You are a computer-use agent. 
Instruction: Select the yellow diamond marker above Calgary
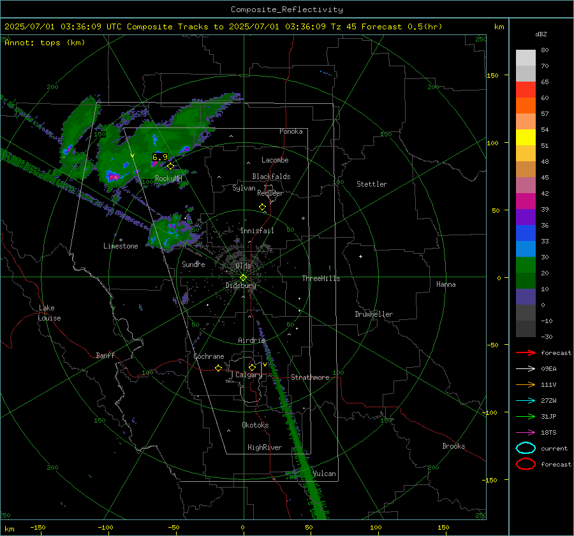[x=252, y=367]
